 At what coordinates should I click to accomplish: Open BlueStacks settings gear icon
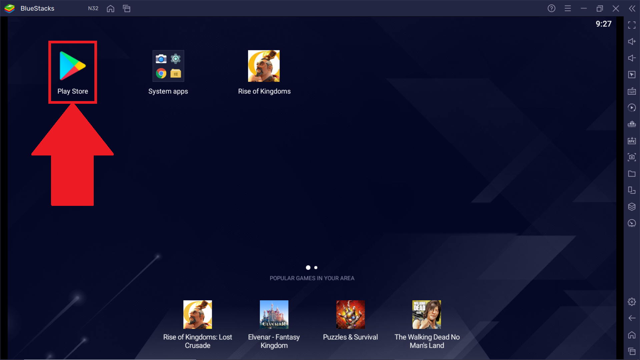point(632,302)
